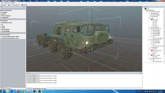Enable Shafts visualization checkbox
The height and width of the screenshot is (93, 165).
tap(1, 28)
